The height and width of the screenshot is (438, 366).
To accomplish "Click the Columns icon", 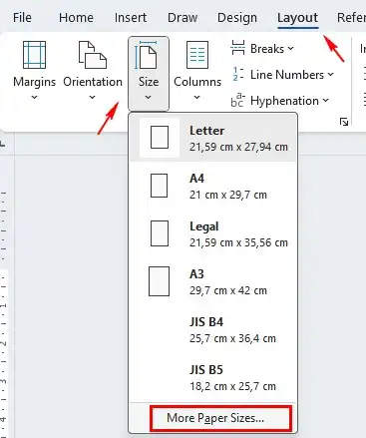I will click(x=197, y=55).
